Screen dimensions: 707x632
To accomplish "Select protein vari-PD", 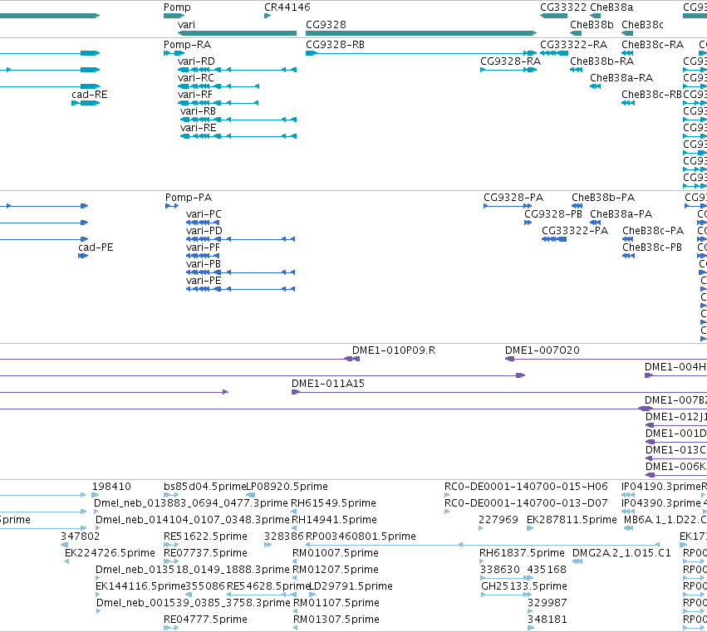I will (204, 231).
